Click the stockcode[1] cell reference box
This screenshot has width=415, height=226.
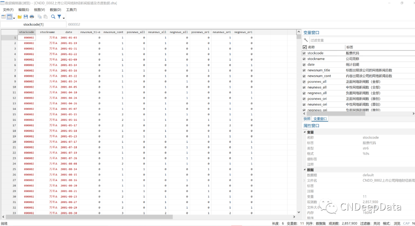tap(33, 24)
